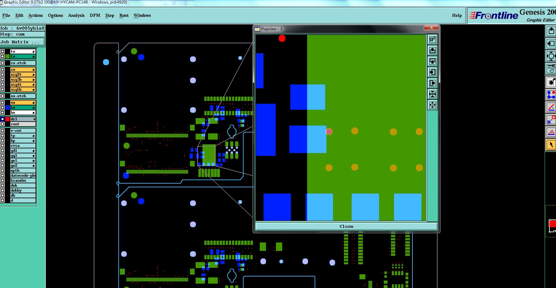Image resolution: width=556 pixels, height=288 pixels.
Task: Open the Windows menu
Action: point(142,15)
